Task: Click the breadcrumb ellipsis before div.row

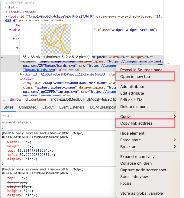Action: 5,100
